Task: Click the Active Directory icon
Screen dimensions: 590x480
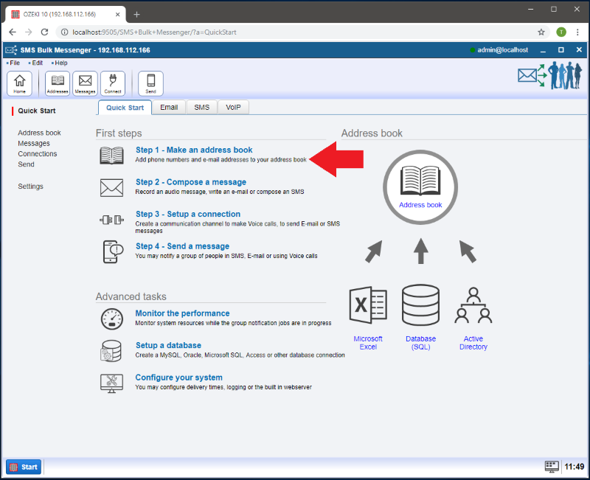Action: point(473,305)
